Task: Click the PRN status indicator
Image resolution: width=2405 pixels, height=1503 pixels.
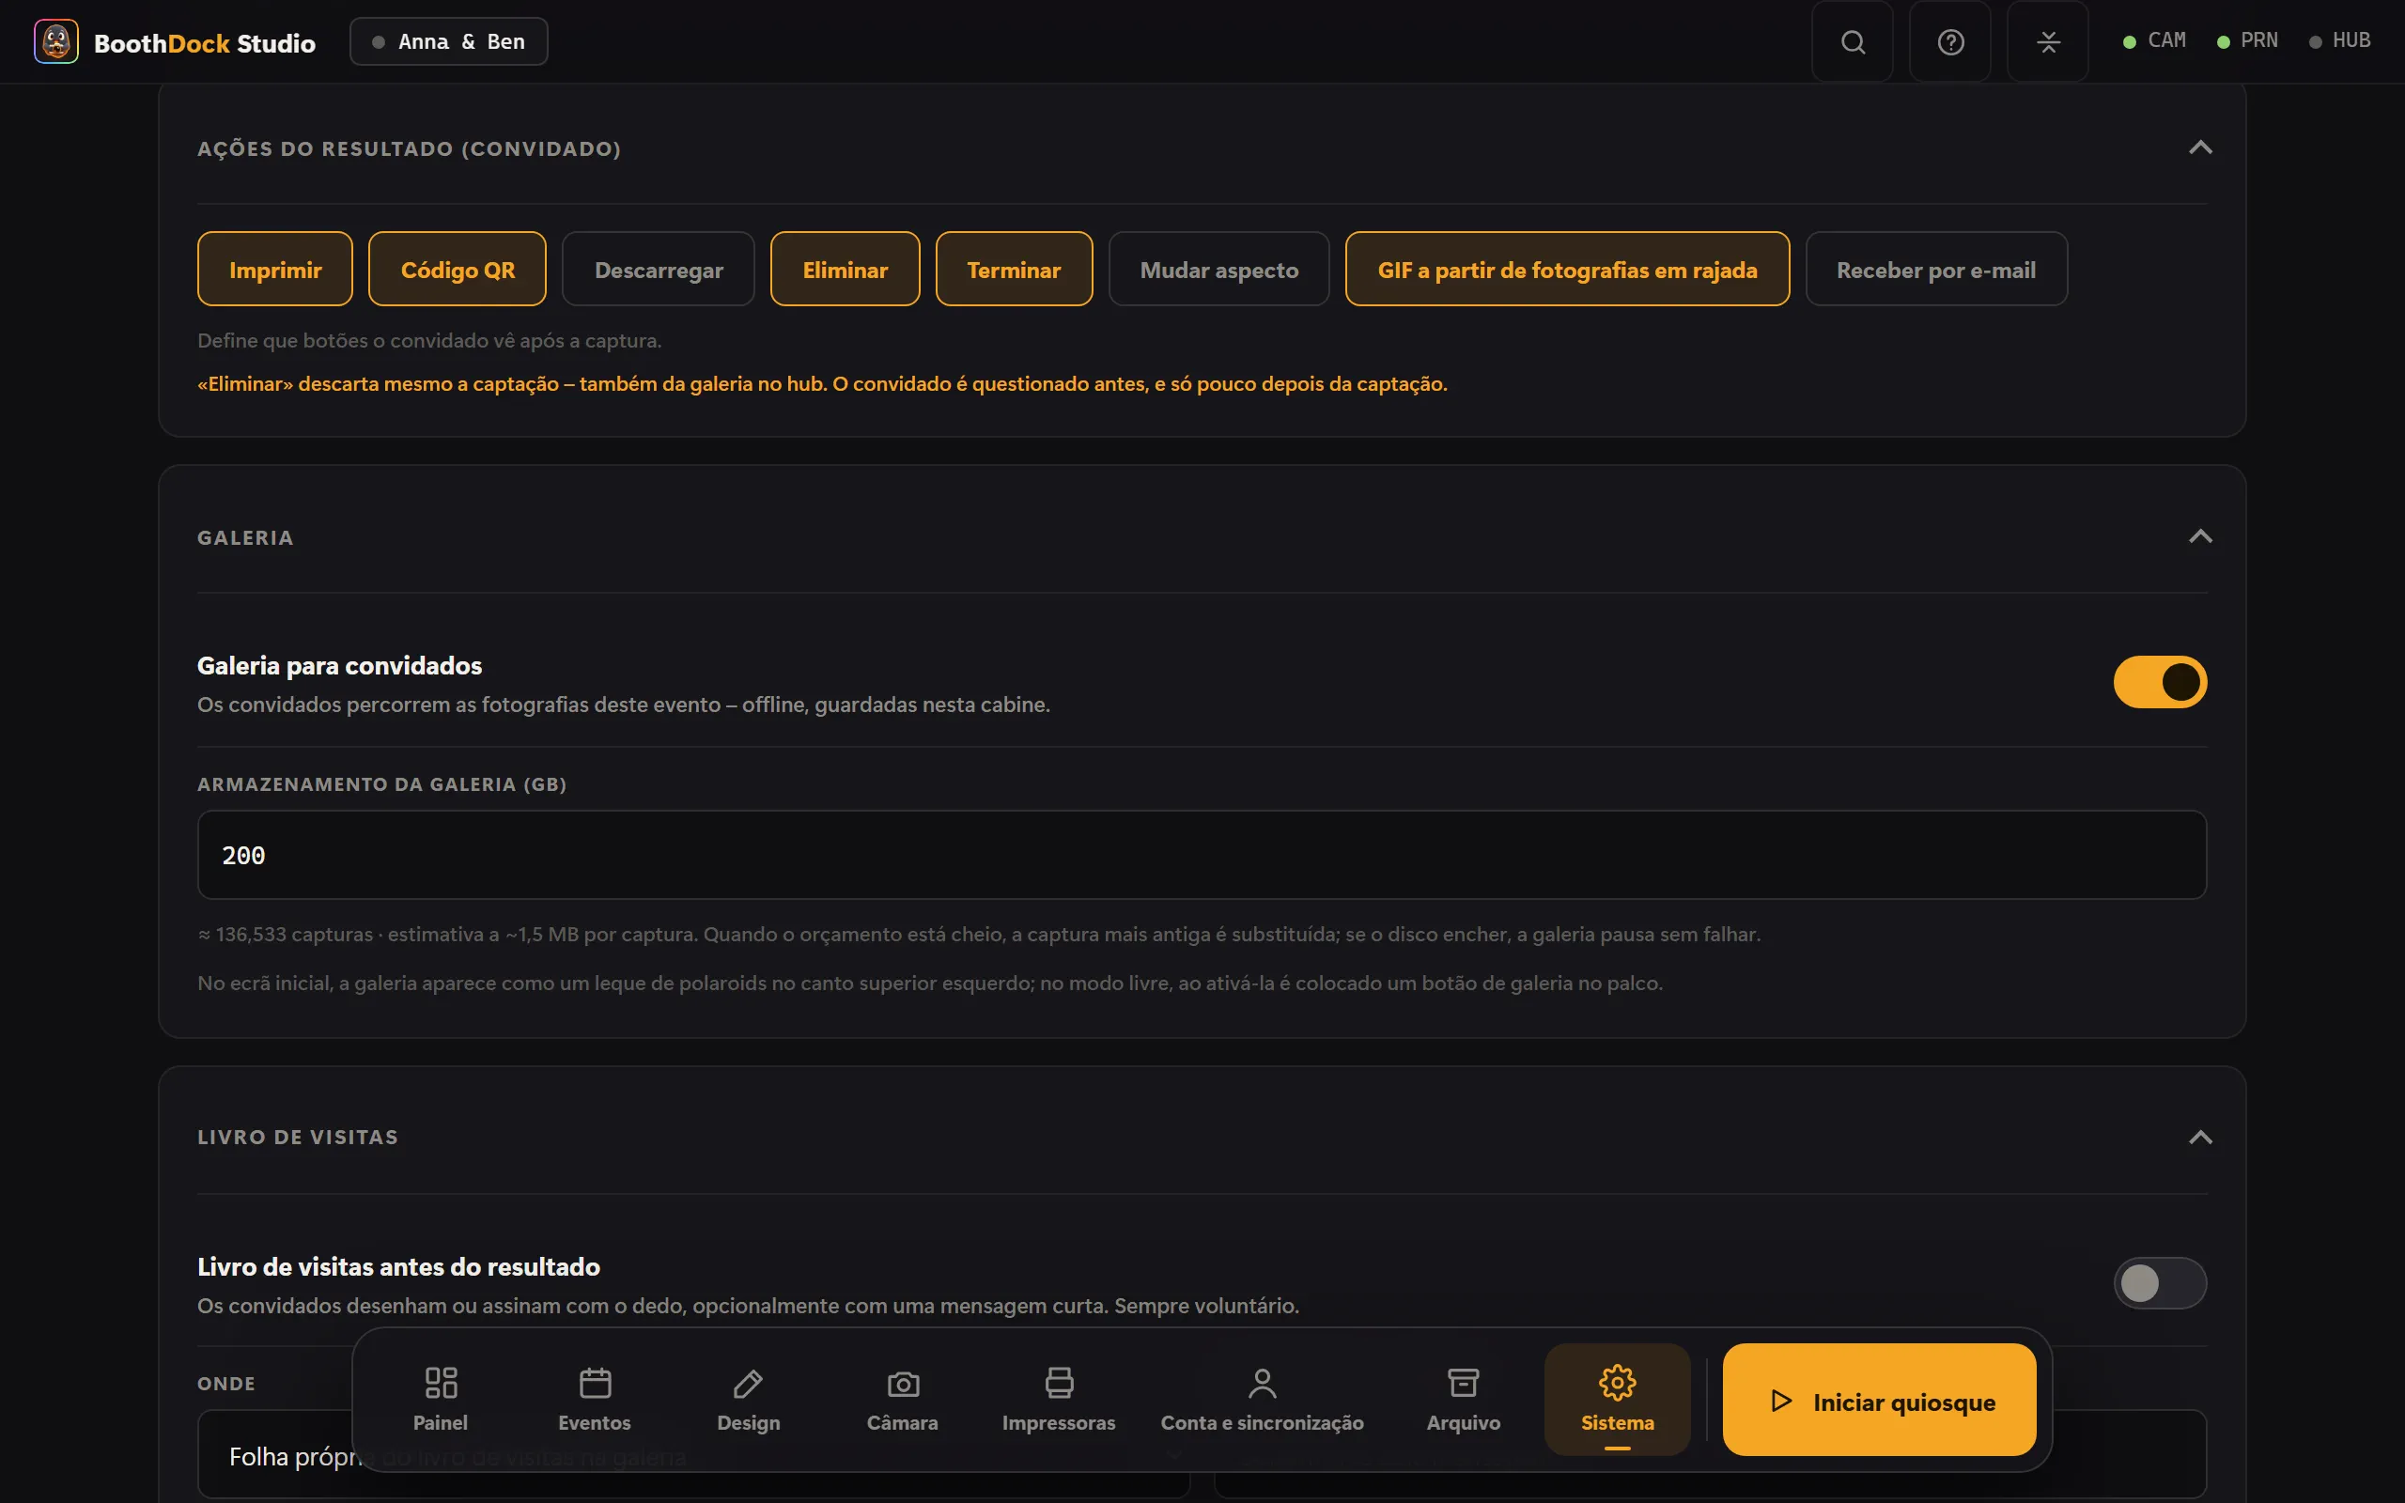Action: pos(2247,40)
